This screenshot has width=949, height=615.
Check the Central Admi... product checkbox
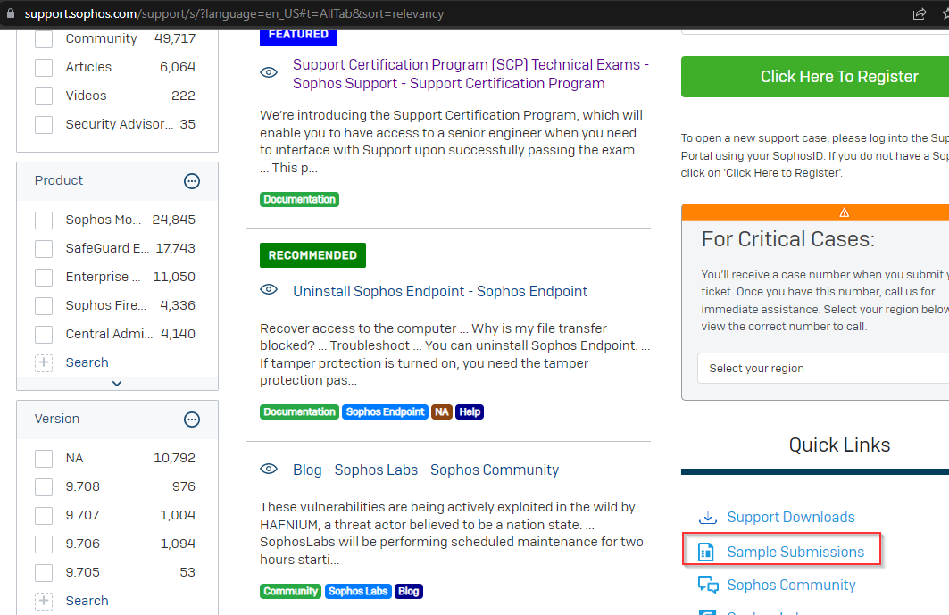click(44, 334)
